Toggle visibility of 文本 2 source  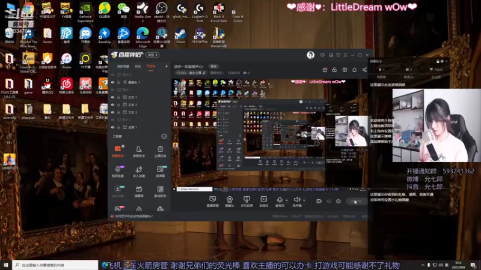[112, 104]
